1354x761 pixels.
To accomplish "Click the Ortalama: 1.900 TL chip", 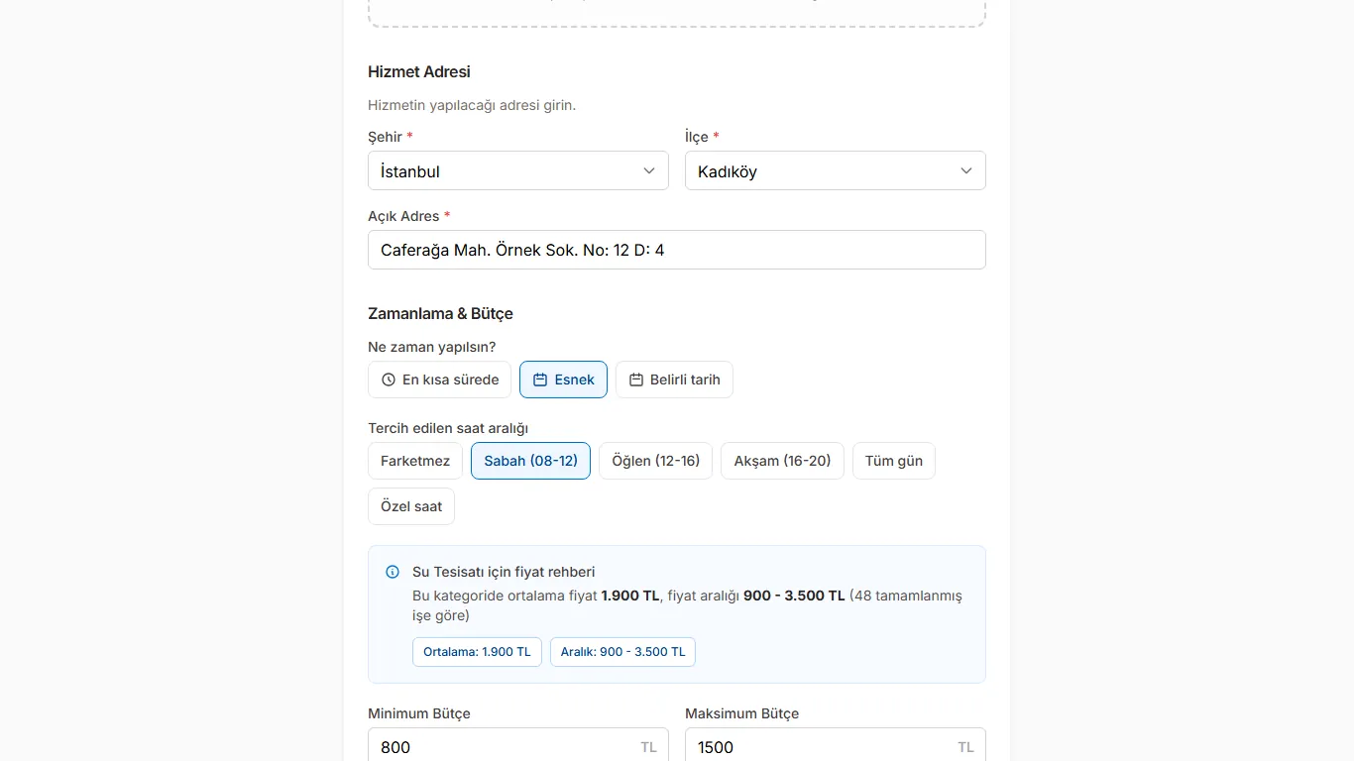I will 477,652.
